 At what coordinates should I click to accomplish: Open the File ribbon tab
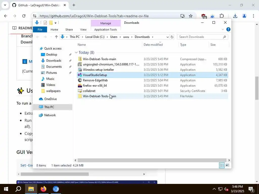pyautogui.click(x=40, y=30)
